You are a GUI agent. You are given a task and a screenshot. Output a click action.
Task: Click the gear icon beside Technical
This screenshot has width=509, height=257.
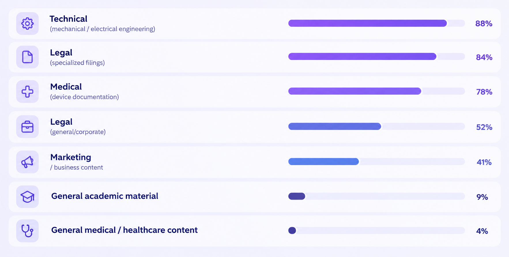[27, 24]
